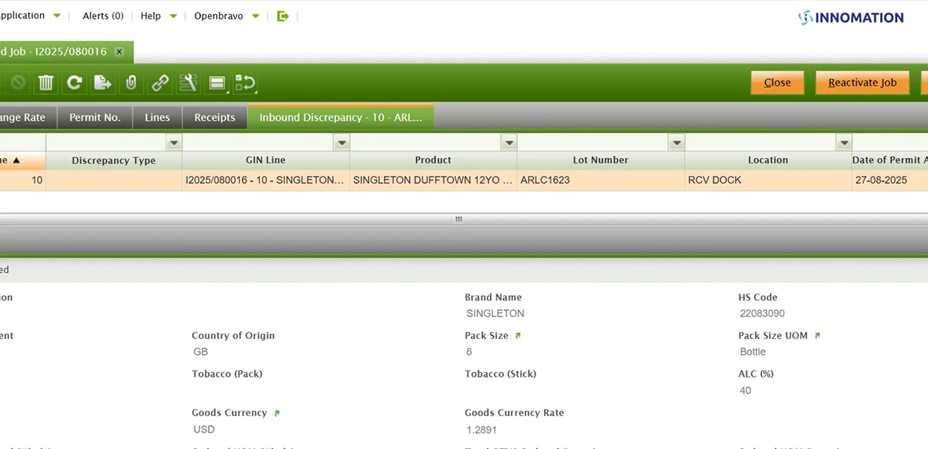Image resolution: width=928 pixels, height=449 pixels.
Task: Click the grid/form splitter handle
Action: [459, 220]
